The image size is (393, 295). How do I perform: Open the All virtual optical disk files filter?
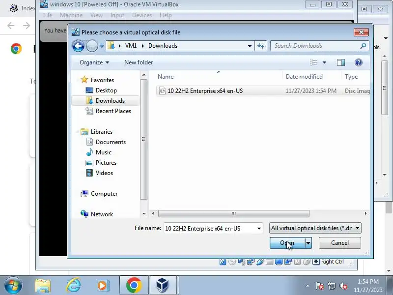(315, 228)
